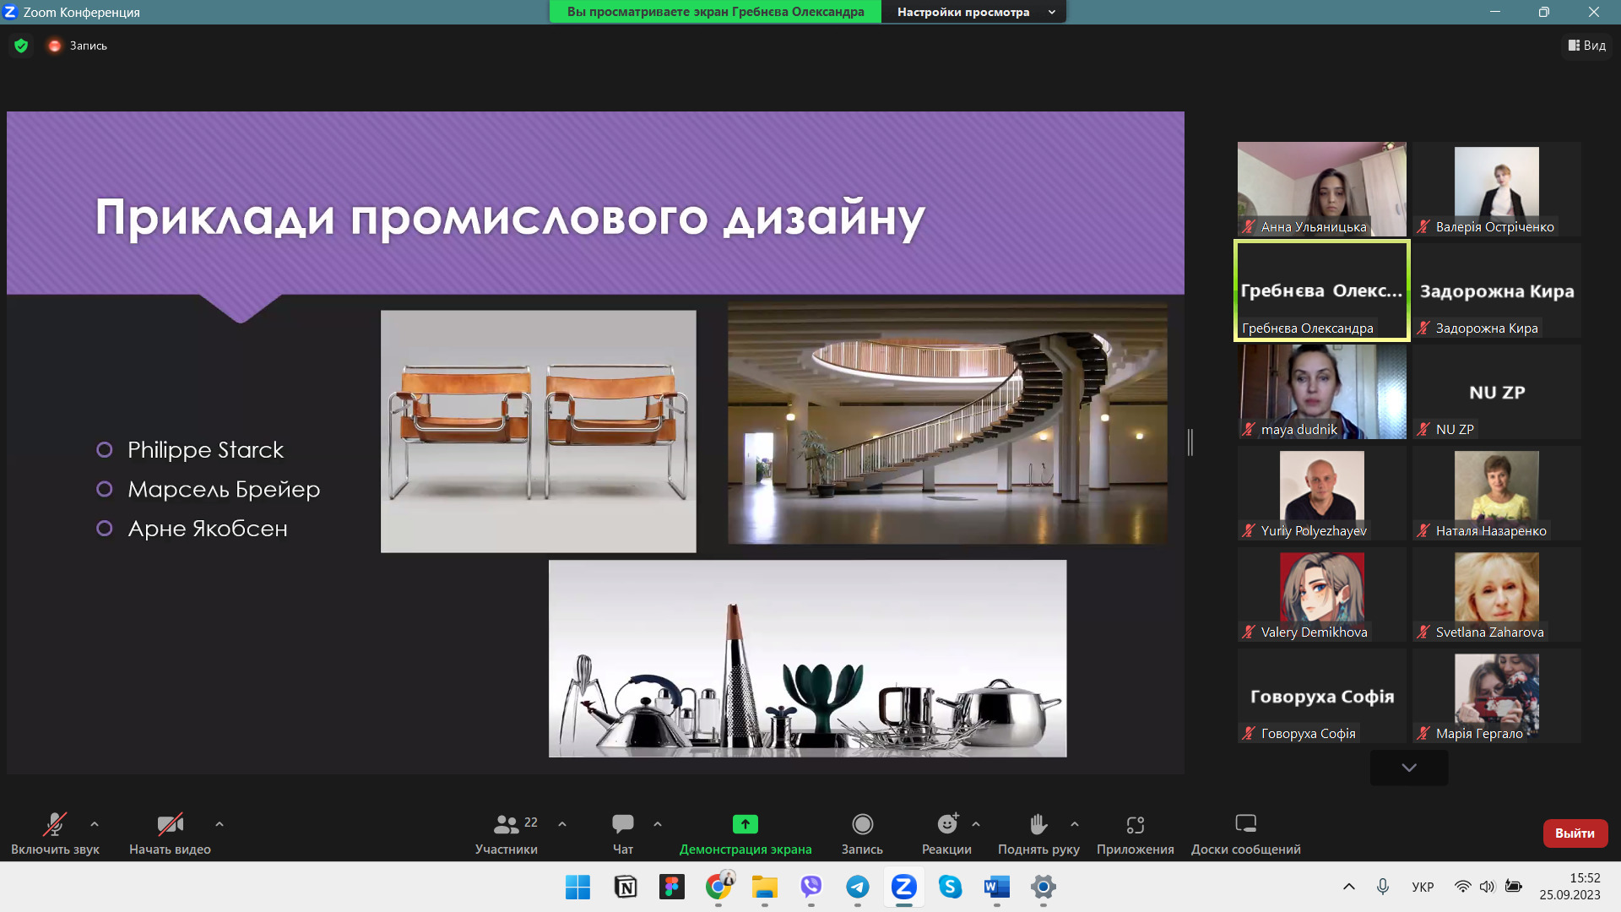Expand audio options arrow beside microphone
The width and height of the screenshot is (1621, 912).
tap(95, 824)
